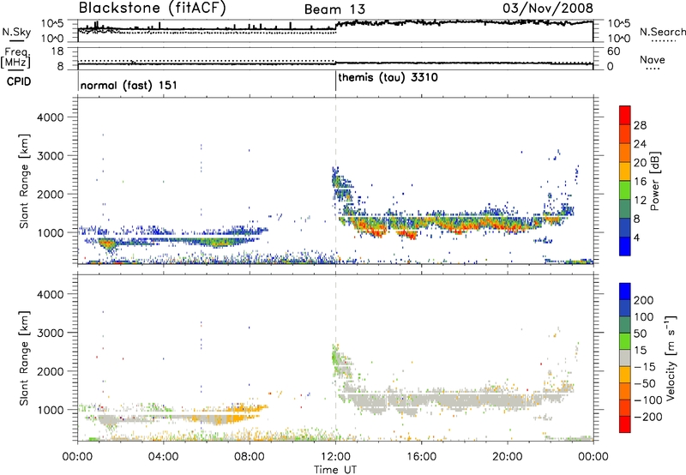The image size is (686, 475).
Task: Click the '10^5' left label of the noise panel
Action: click(x=52, y=24)
